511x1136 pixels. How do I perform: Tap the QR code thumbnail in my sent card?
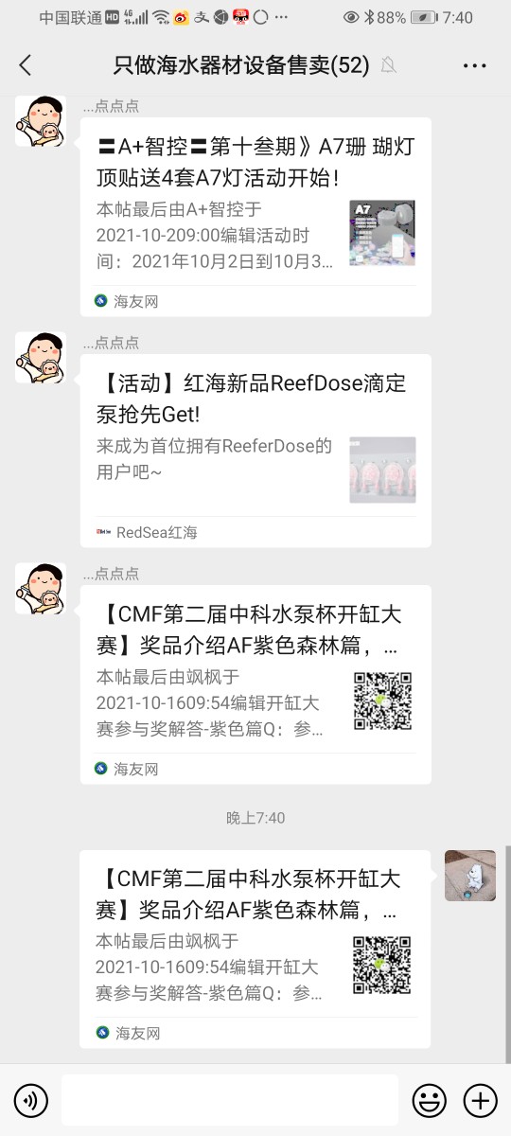pyautogui.click(x=382, y=966)
